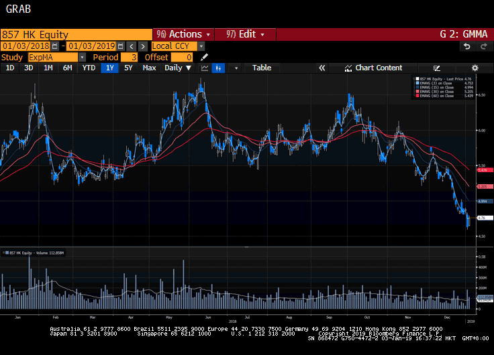Switch to line chart view

pos(205,68)
